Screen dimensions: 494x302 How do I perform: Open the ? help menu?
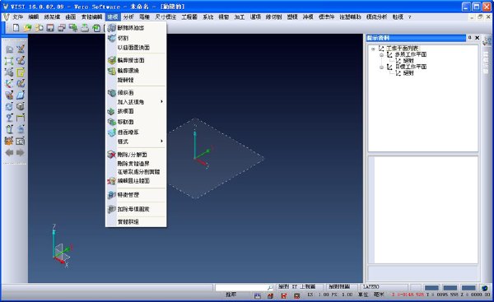(409, 17)
